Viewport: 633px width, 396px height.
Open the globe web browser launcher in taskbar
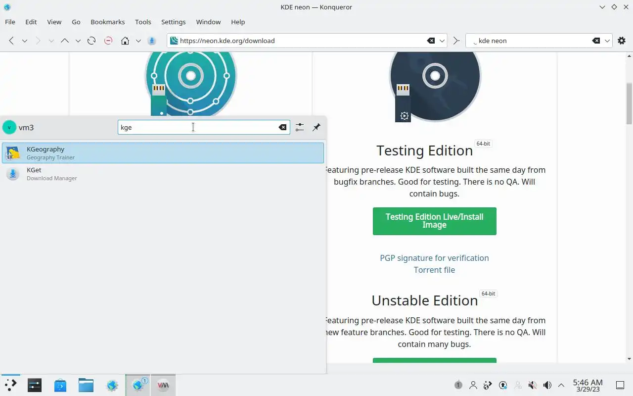112,385
